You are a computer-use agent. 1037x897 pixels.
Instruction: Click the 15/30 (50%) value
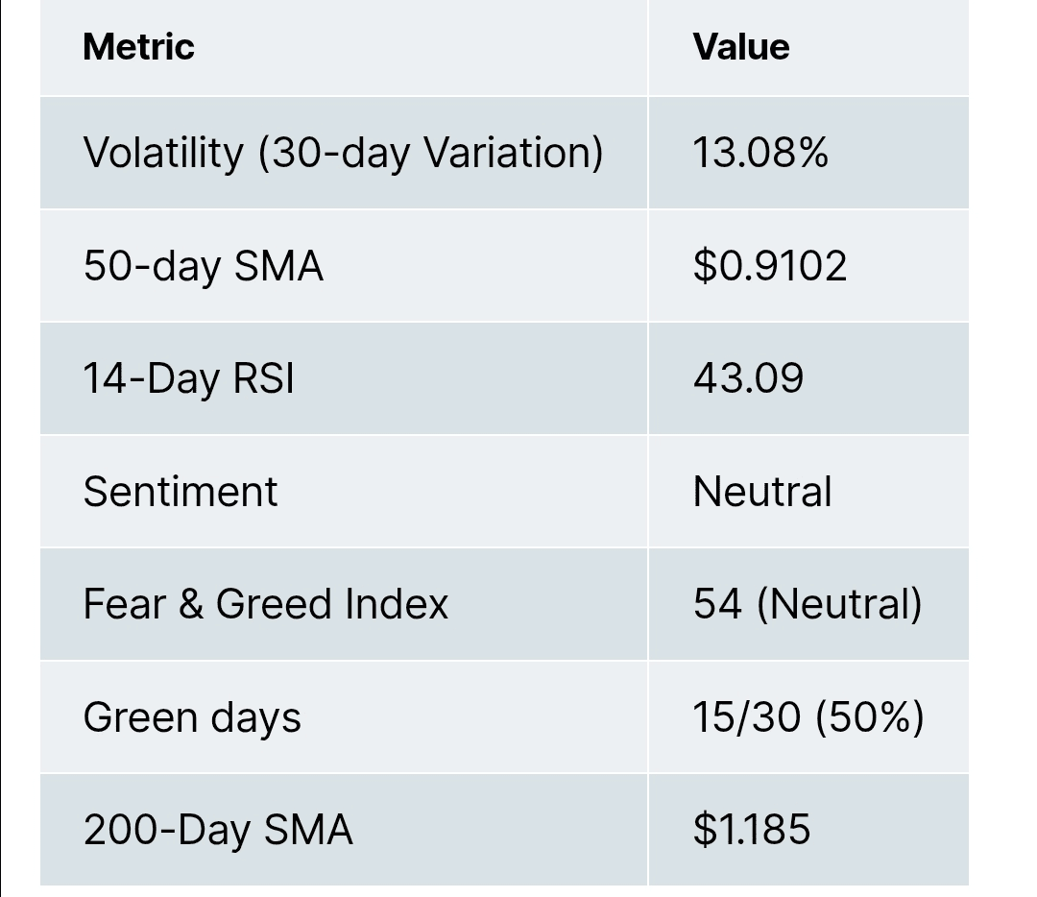pyautogui.click(x=808, y=717)
